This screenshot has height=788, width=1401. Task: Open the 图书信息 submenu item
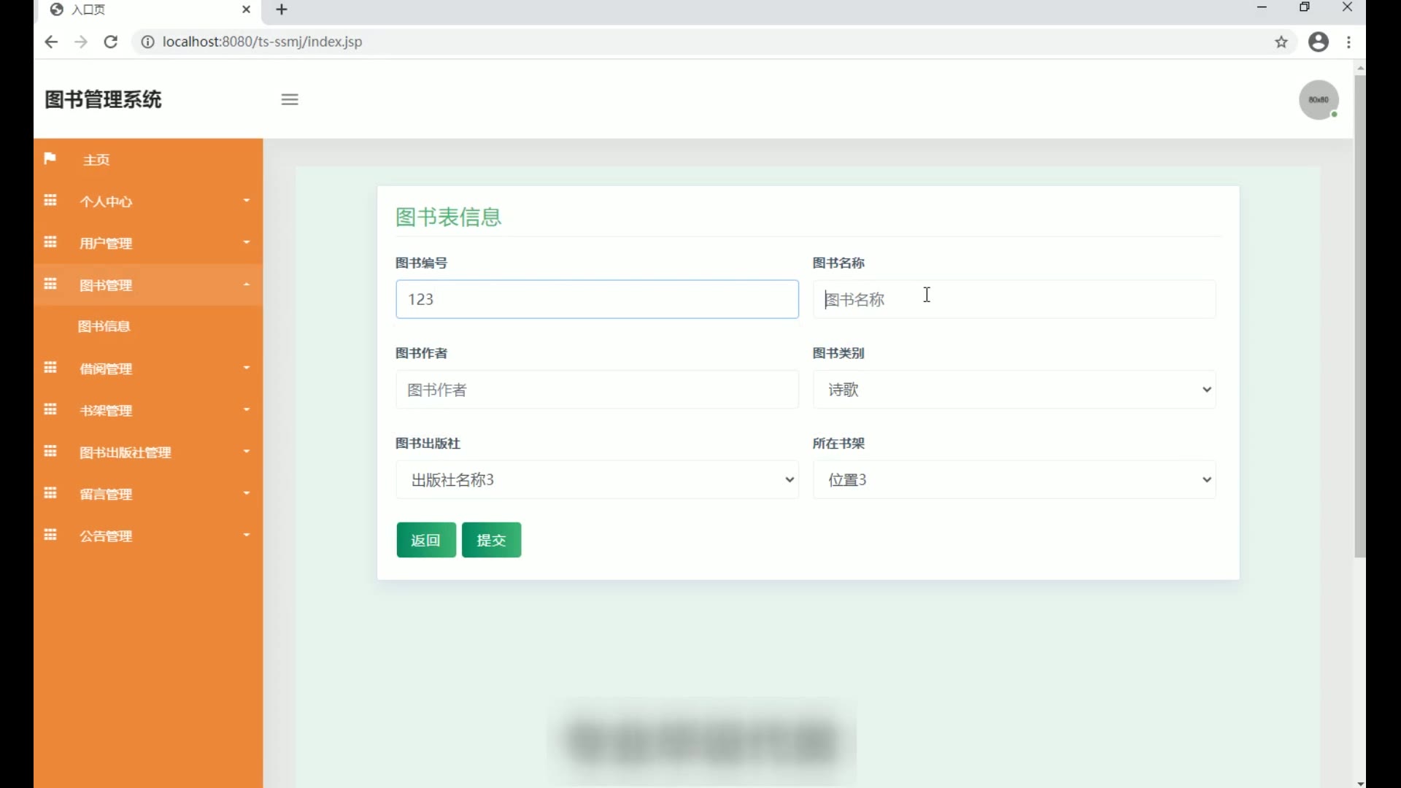click(x=104, y=326)
